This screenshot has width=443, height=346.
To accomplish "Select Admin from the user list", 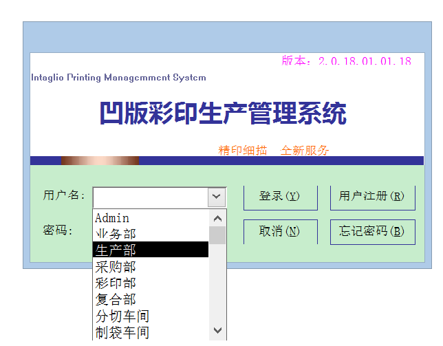I will [x=151, y=218].
